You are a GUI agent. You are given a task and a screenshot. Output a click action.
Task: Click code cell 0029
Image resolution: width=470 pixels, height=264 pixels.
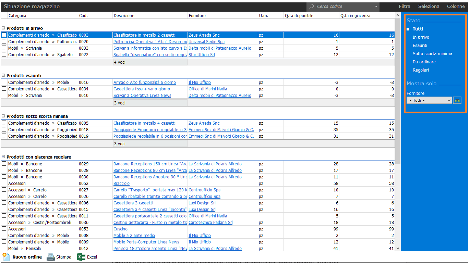95,164
